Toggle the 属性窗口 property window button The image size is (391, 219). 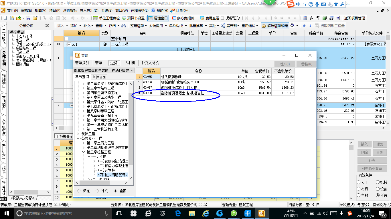coord(158,18)
